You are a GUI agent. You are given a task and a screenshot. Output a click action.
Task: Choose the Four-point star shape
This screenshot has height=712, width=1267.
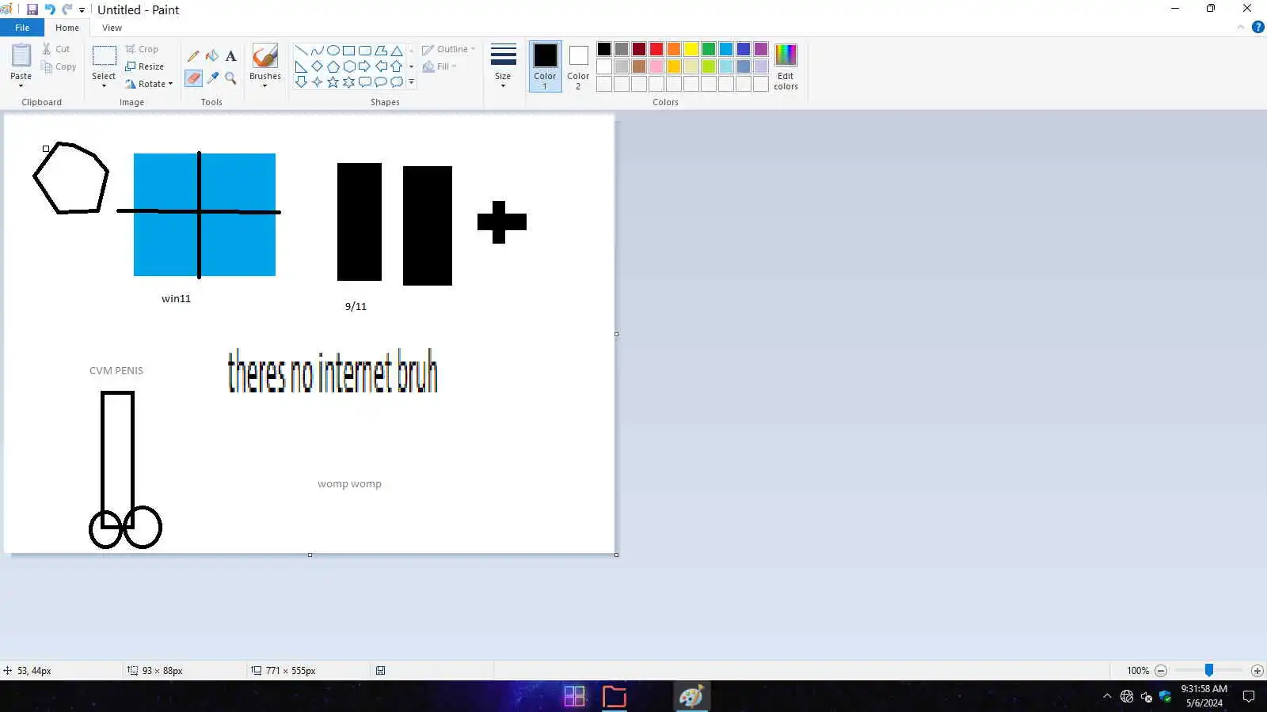(x=318, y=82)
